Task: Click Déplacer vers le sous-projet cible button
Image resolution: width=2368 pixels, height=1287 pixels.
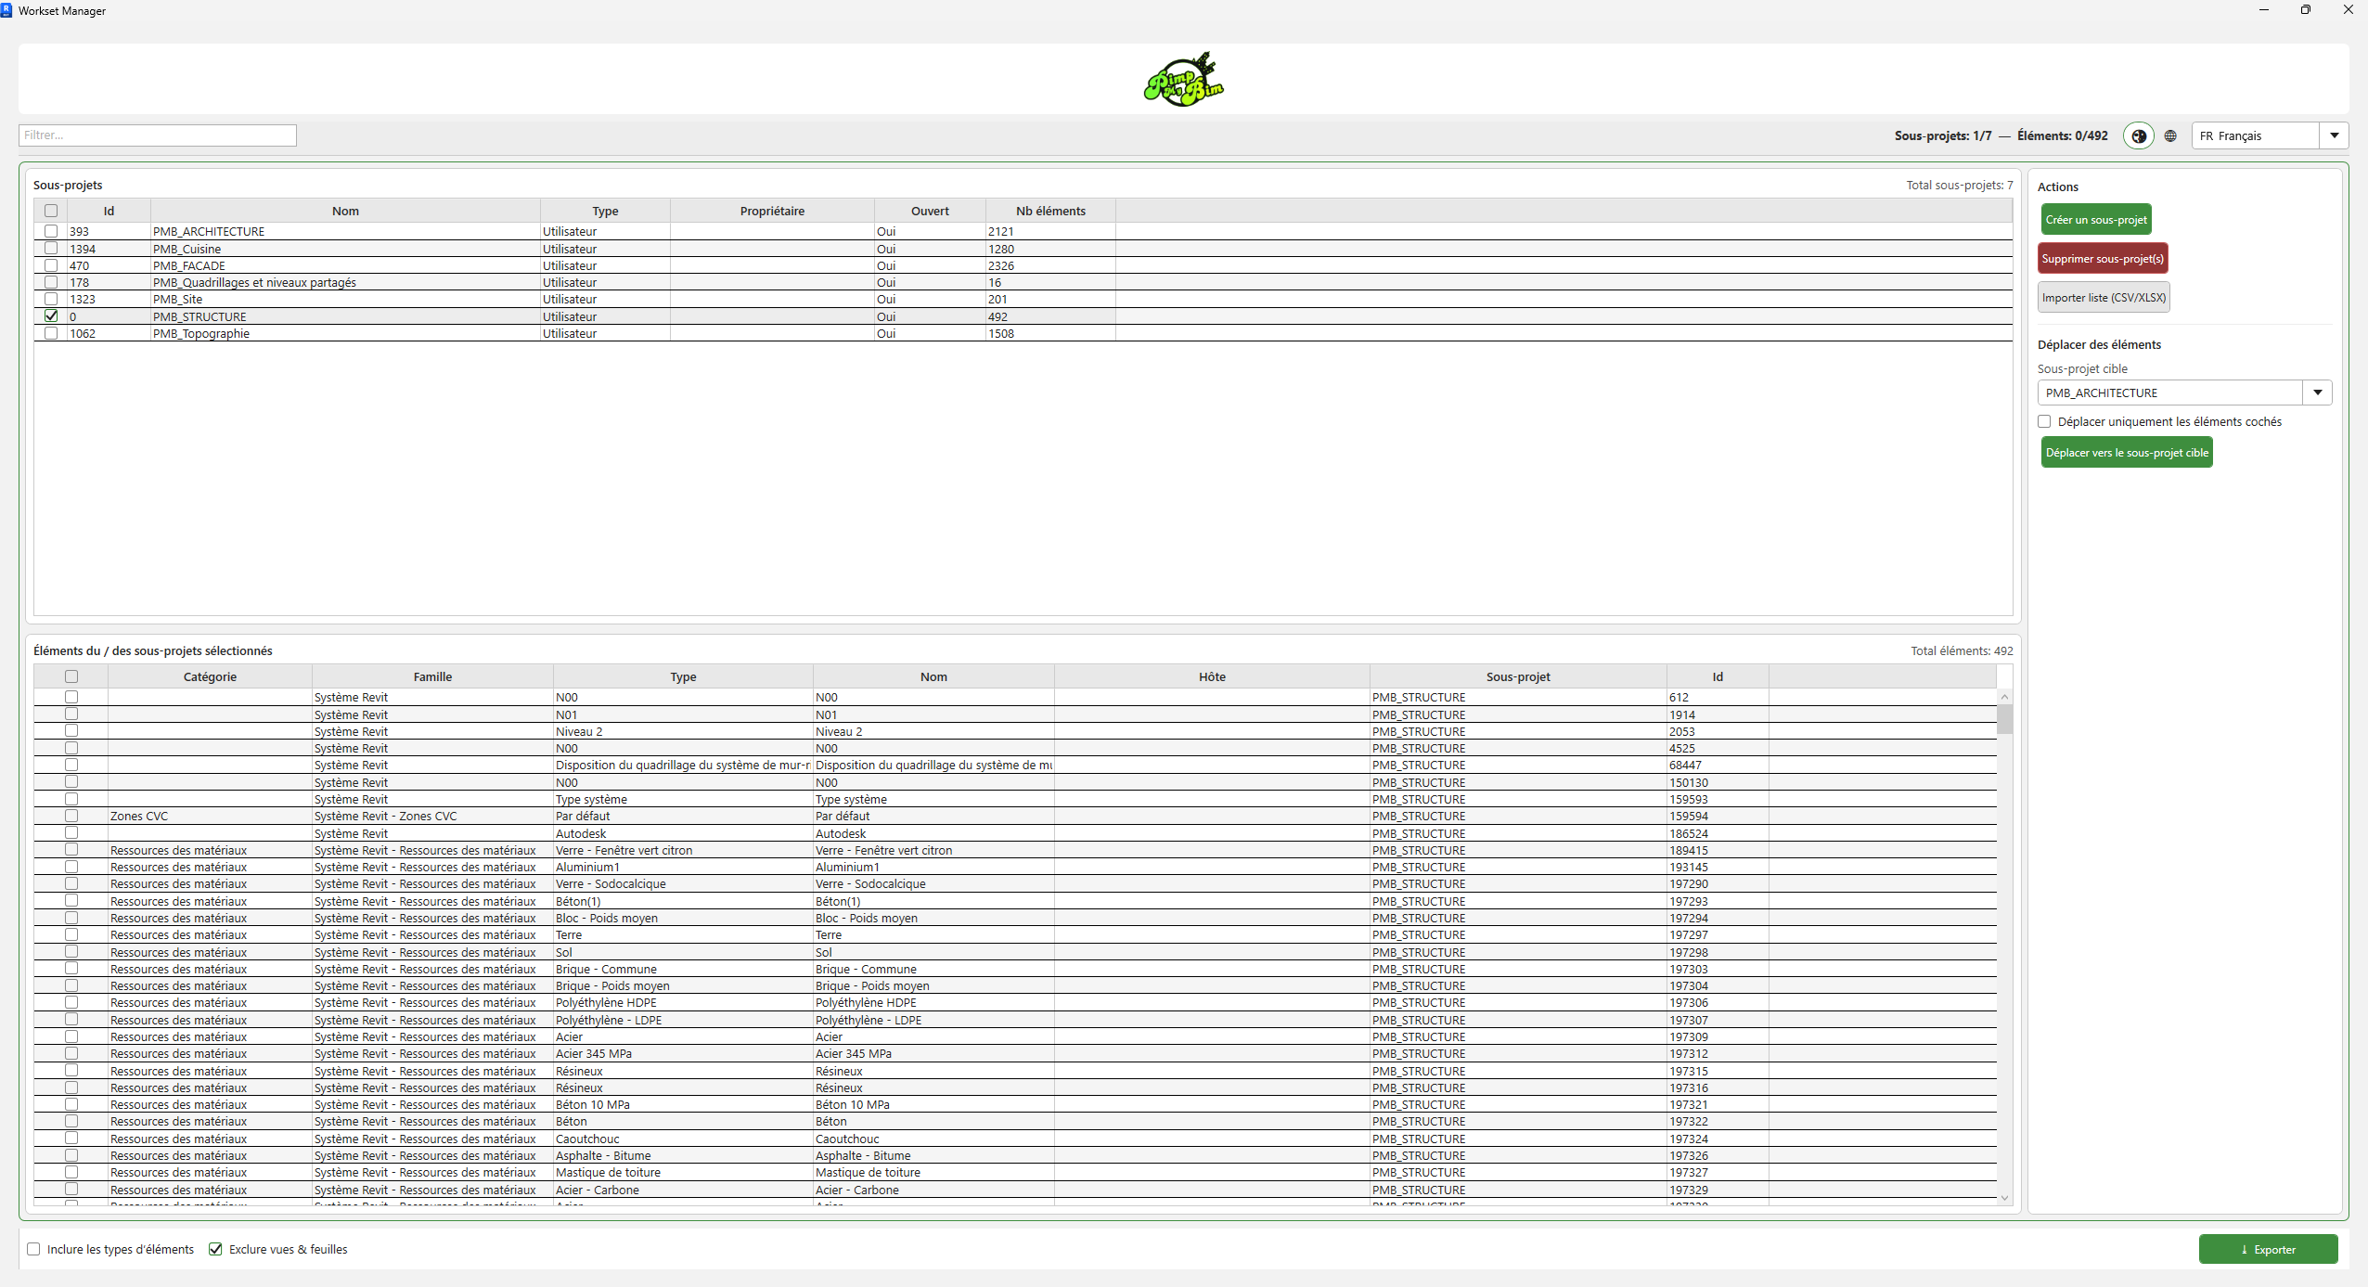Action: click(2127, 453)
